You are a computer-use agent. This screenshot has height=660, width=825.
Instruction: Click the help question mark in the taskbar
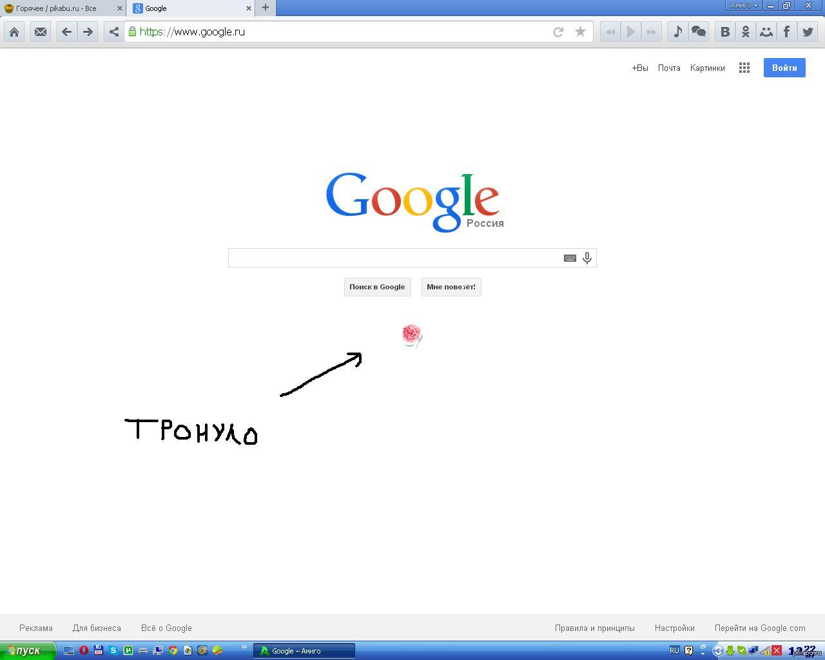689,650
